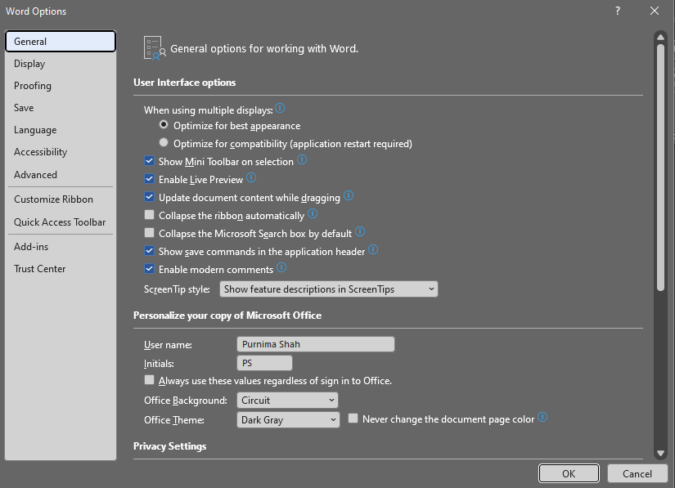Viewport: 675px width, 488px height.
Task: Click the Initials input field
Action: click(264, 363)
